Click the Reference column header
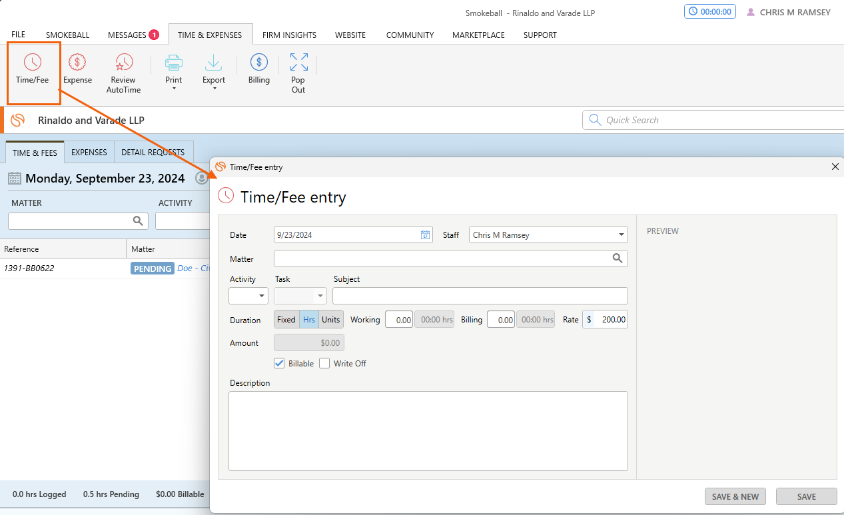 click(63, 249)
